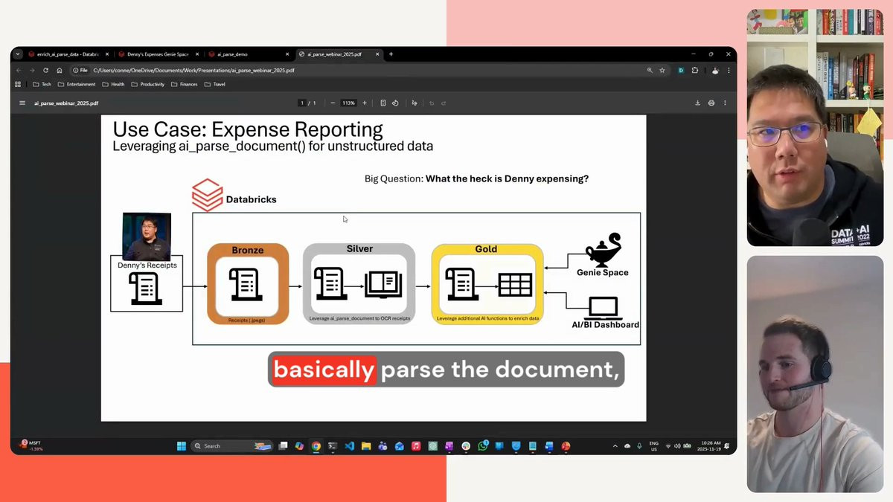Open the Productivity bookmarks folder

pos(148,84)
